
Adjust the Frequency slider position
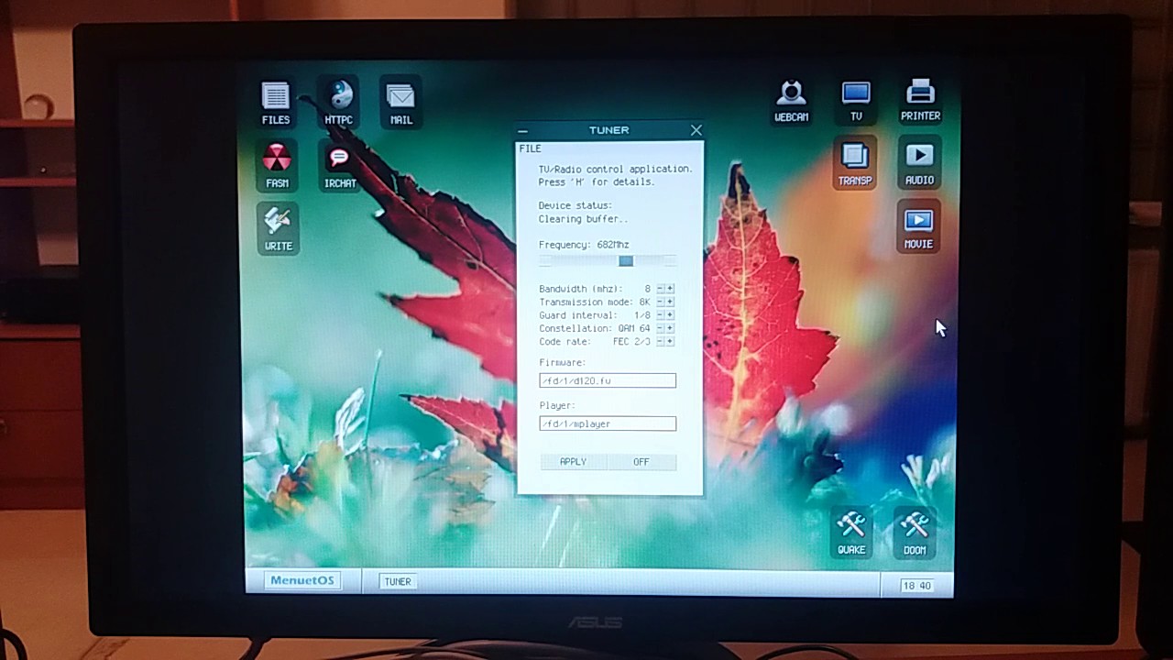coord(625,261)
